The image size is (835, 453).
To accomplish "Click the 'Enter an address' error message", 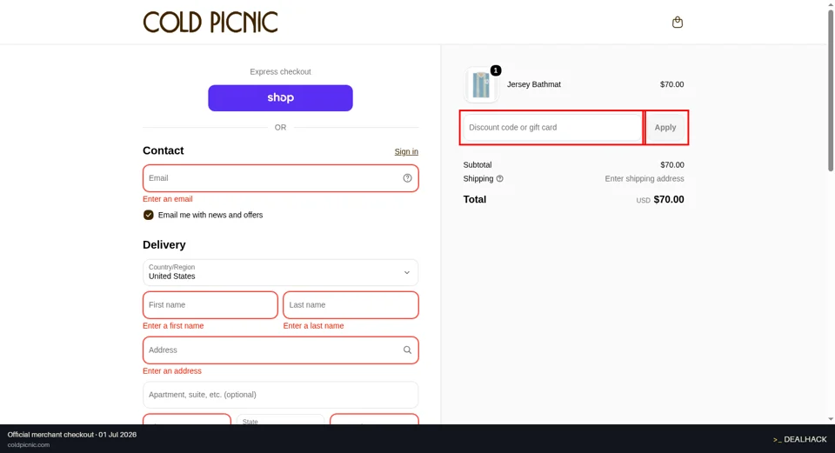I will click(172, 371).
